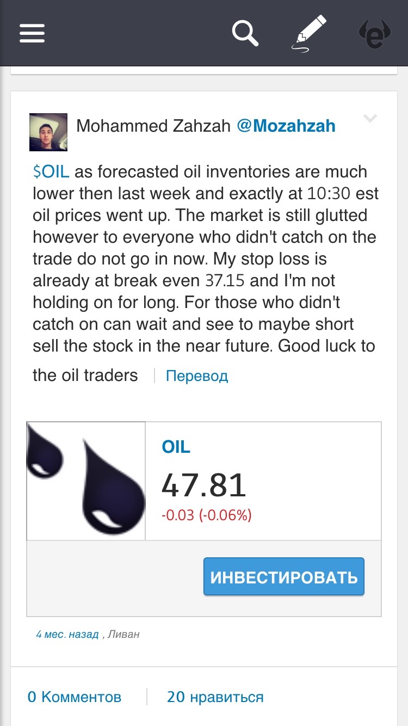
Task: Expand the post options chevron
Action: pyautogui.click(x=370, y=119)
